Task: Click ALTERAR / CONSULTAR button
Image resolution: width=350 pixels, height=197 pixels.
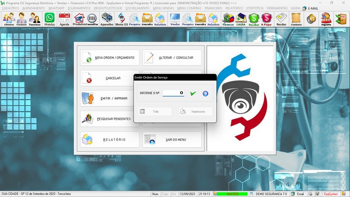Action: [172, 58]
